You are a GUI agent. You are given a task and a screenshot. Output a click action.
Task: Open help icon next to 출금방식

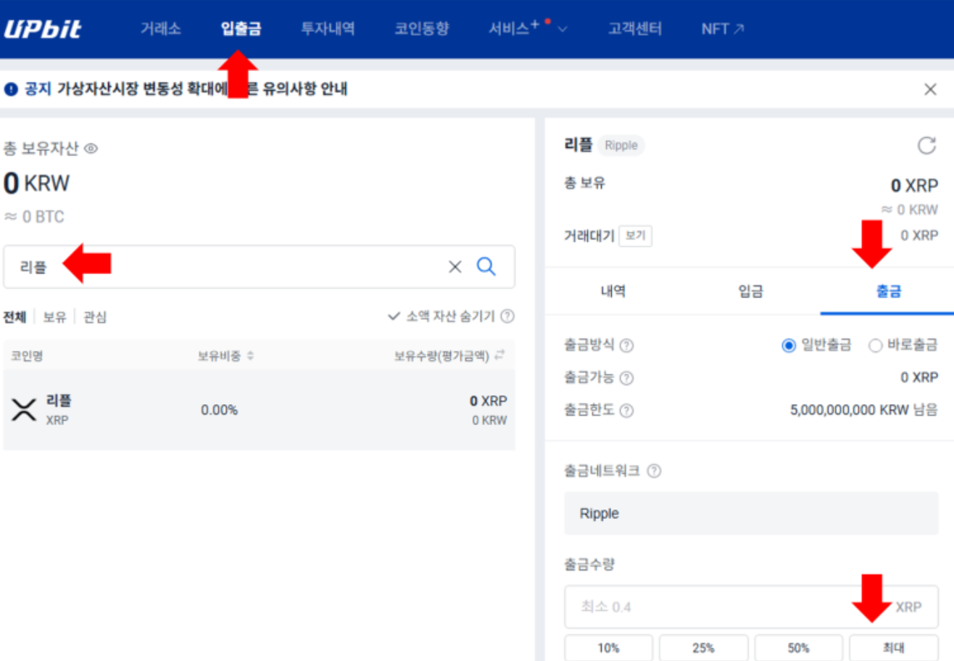[627, 345]
